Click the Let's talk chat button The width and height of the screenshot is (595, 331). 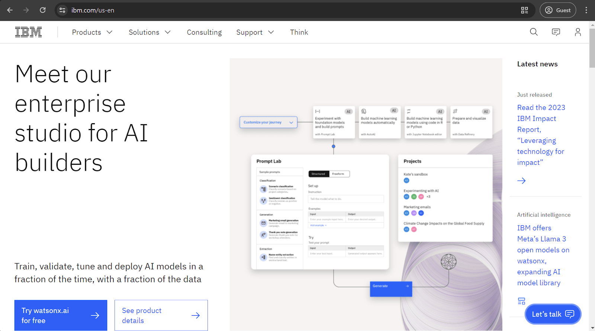[x=553, y=314]
